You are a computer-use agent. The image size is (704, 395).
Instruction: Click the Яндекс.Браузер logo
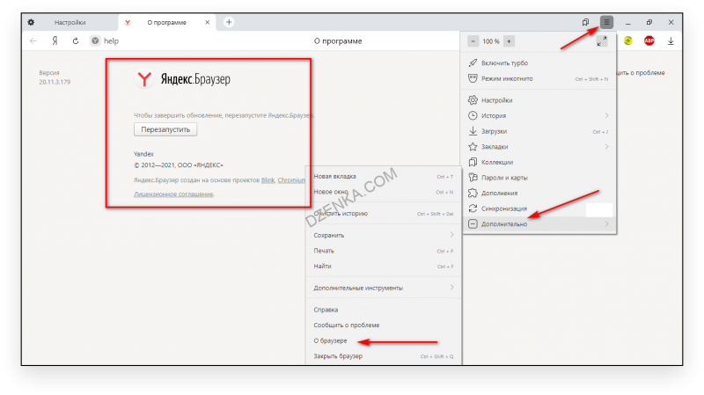click(x=182, y=79)
